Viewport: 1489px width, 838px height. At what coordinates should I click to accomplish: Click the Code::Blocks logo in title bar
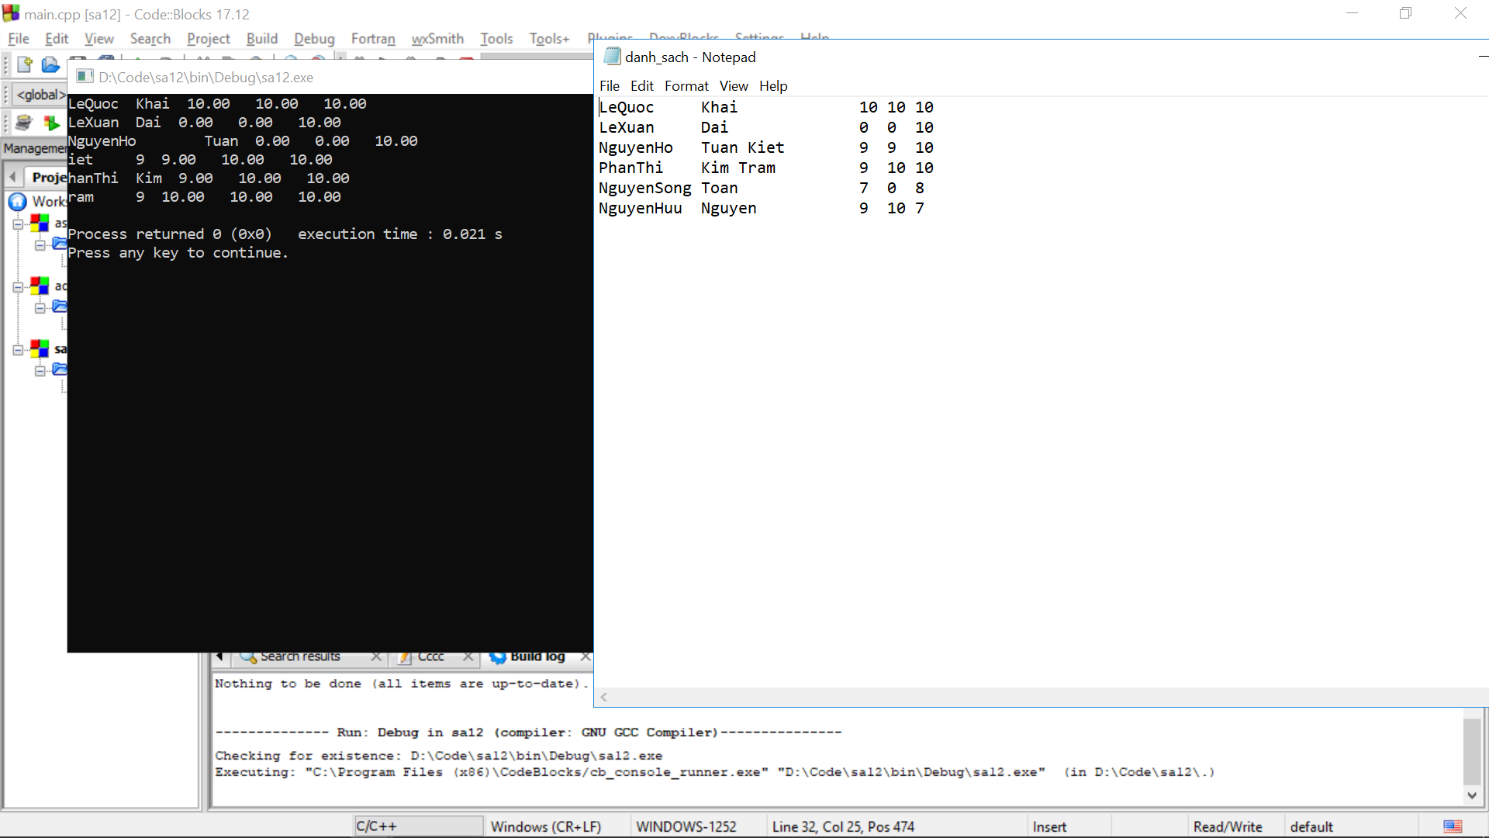[11, 14]
